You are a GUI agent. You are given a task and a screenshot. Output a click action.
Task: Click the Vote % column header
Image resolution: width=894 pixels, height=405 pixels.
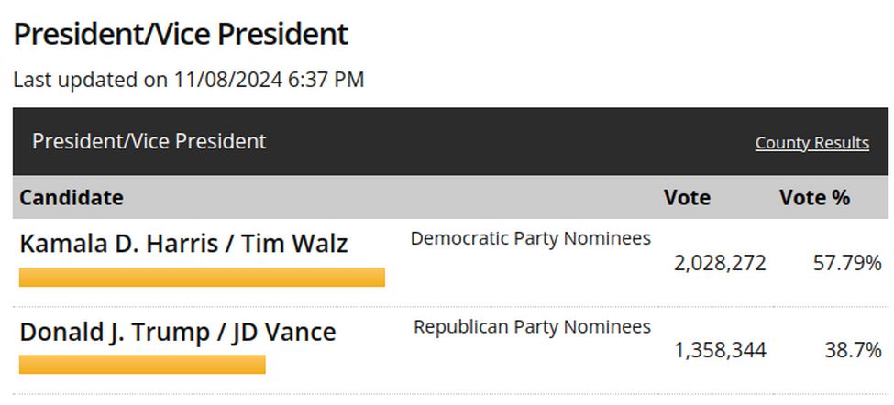(815, 198)
